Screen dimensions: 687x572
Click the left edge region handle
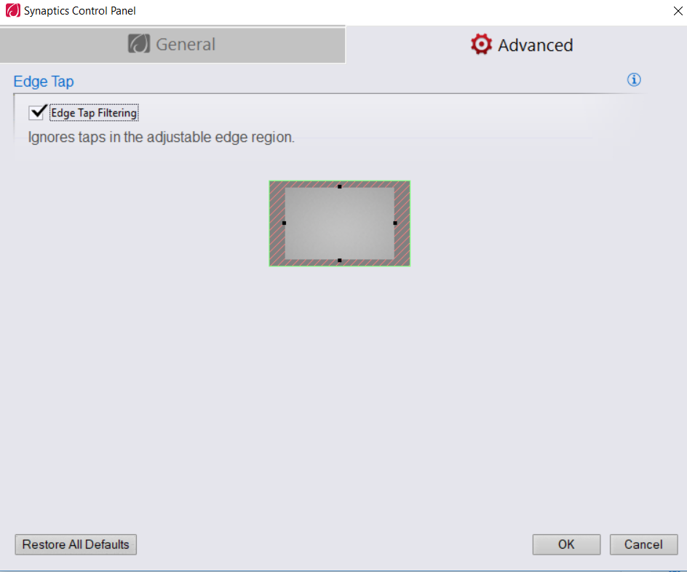coord(284,223)
